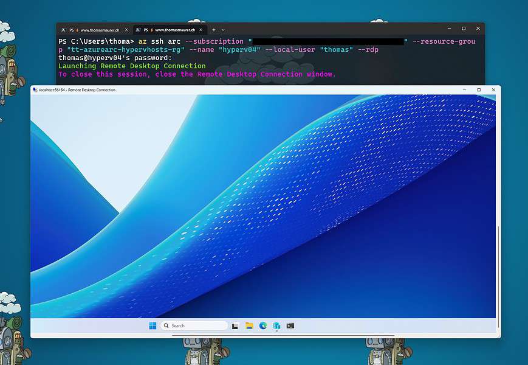Click 'Launching Remote Desktop Connection' output line
Screen dimensions: 528x365
pos(132,66)
